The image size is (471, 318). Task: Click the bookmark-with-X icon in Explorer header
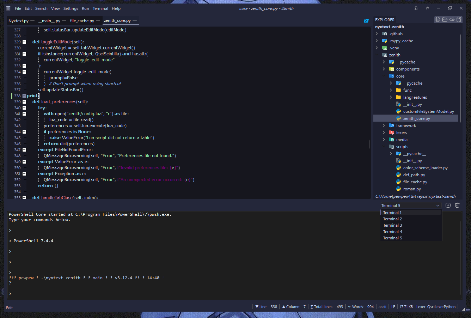[459, 20]
